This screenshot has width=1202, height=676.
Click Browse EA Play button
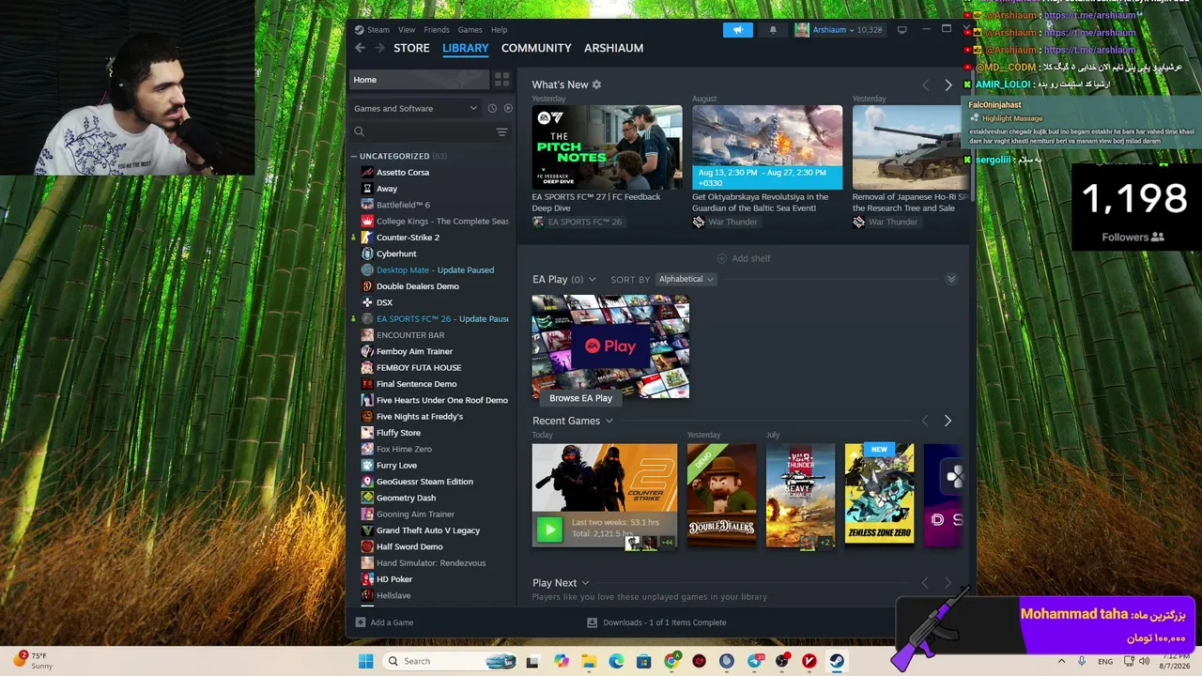click(581, 398)
